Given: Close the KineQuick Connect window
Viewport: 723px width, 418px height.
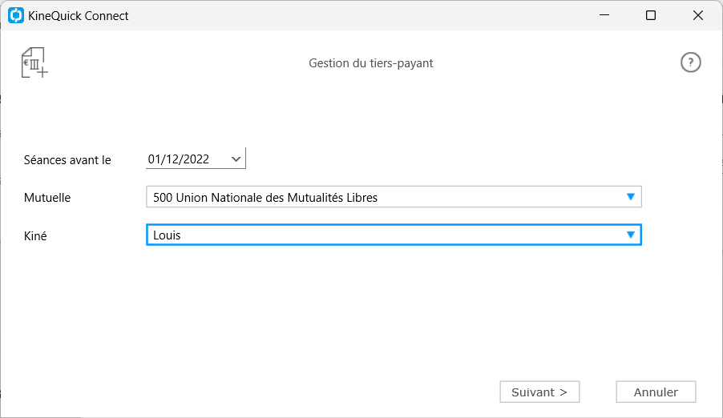Looking at the screenshot, I should tap(697, 15).
